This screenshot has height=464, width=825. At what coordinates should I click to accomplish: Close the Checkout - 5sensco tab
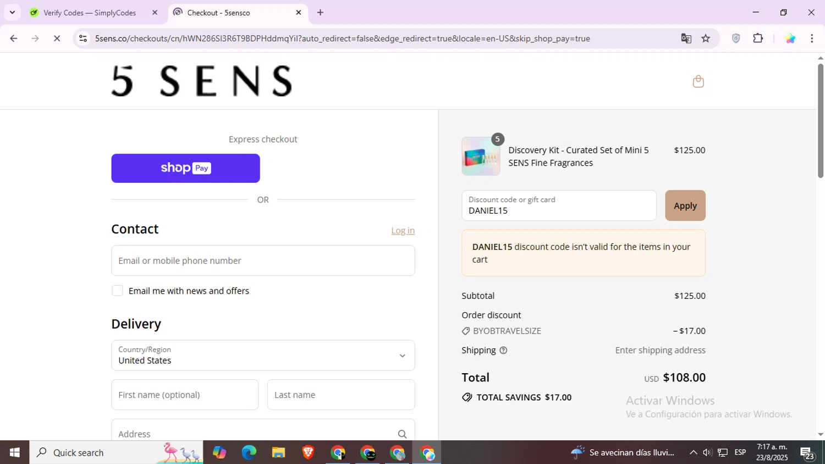pyautogui.click(x=299, y=12)
